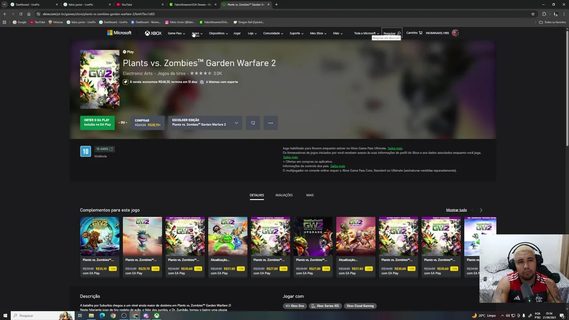The width and height of the screenshot is (569, 320).
Task: Click the INOMINAVEL1995 profile avatar
Action: (x=455, y=33)
